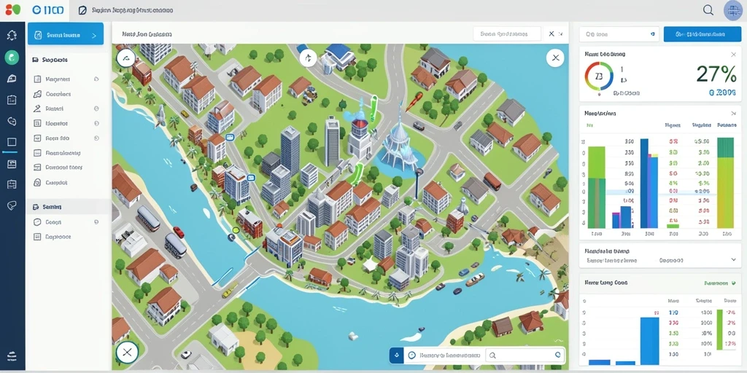
Task: Expand the blue sidebar button with right chevron
Action: point(66,35)
